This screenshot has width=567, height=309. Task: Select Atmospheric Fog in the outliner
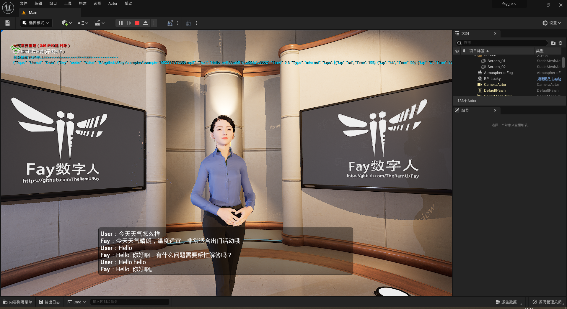tap(498, 73)
